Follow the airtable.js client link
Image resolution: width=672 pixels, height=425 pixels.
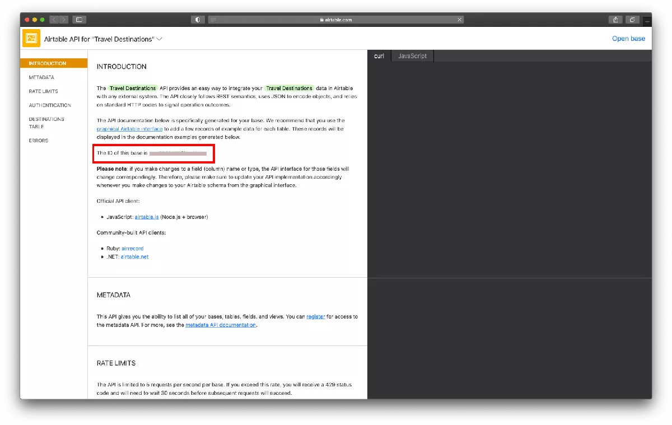coord(147,217)
